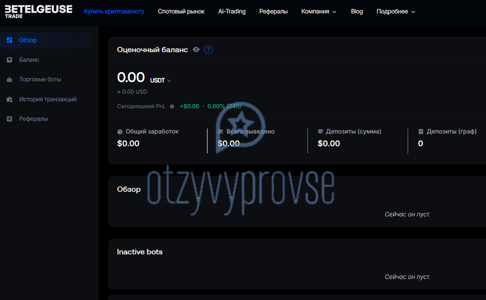The width and height of the screenshot is (486, 300).
Task: Open the USDT currency dropdown
Action: point(160,80)
